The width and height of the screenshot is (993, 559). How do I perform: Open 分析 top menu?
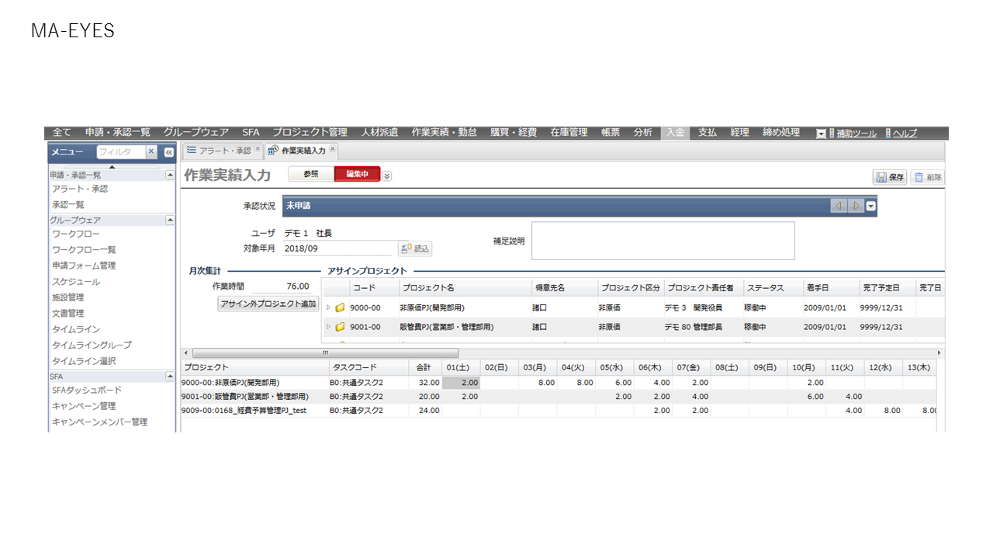tap(642, 133)
